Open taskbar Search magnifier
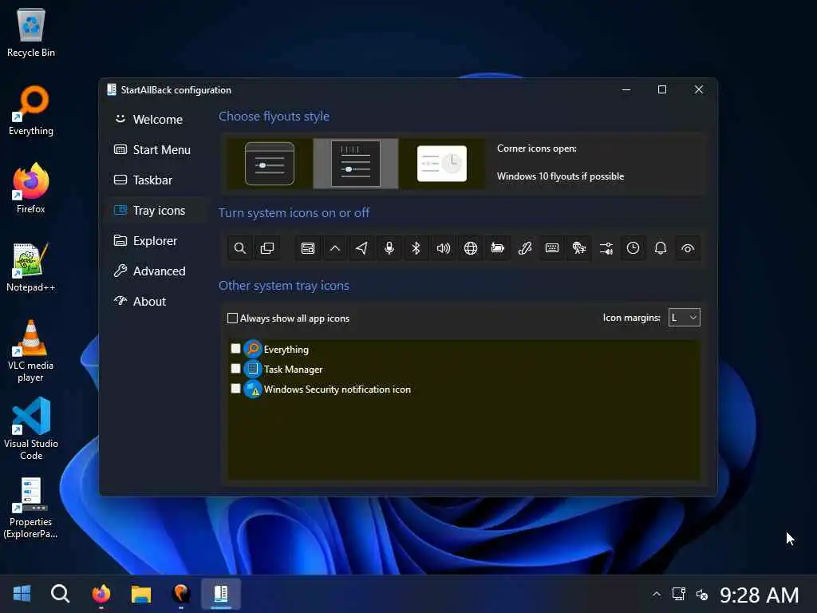817x613 pixels. (61, 593)
